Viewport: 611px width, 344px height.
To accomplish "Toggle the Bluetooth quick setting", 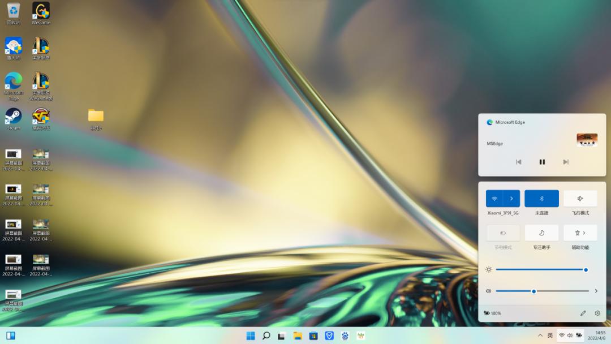I will tap(541, 199).
